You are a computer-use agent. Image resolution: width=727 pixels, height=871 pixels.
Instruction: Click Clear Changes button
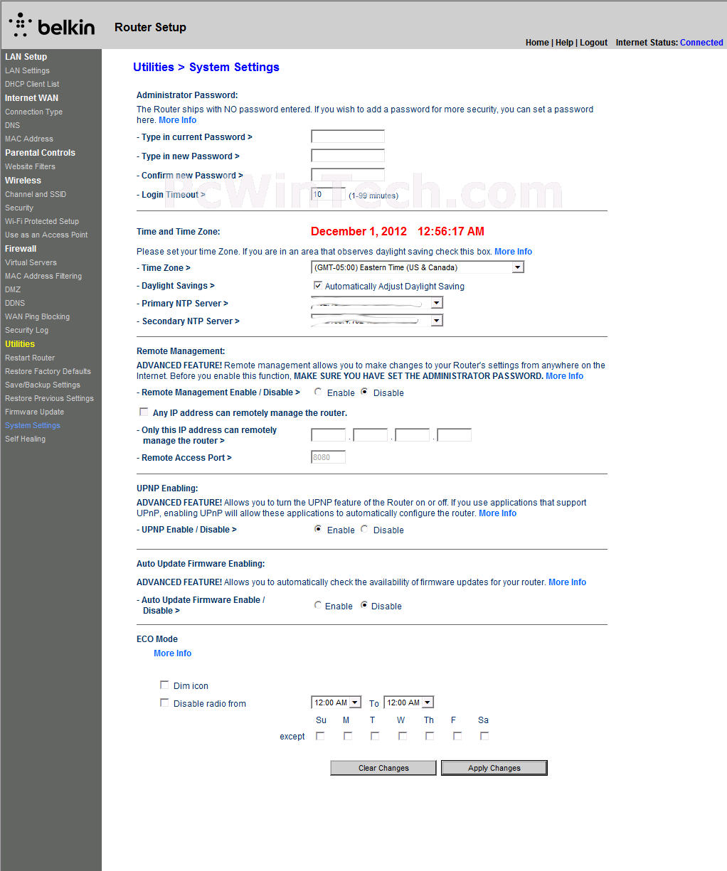point(383,768)
